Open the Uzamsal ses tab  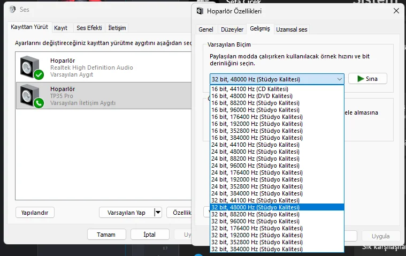tap(292, 29)
